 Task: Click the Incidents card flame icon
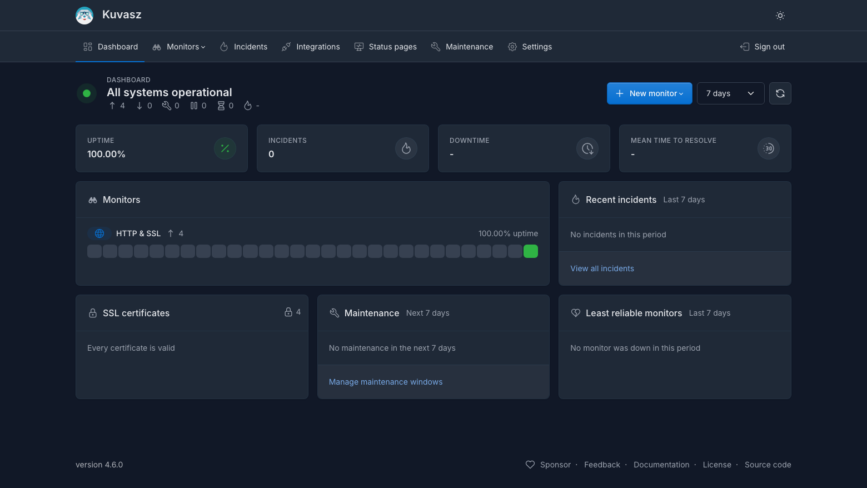406,148
